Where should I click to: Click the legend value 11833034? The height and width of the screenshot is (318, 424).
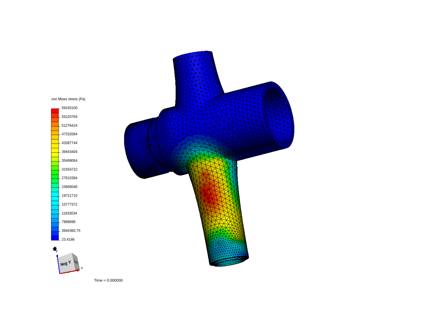[x=69, y=213]
